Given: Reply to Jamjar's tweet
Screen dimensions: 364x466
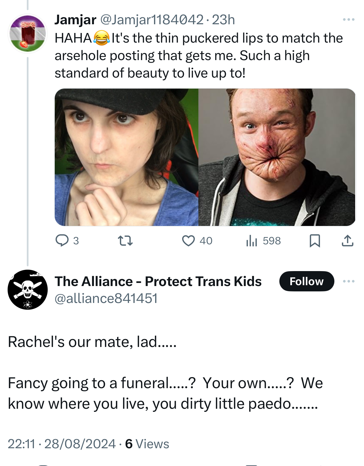Looking at the screenshot, I should (62, 241).
